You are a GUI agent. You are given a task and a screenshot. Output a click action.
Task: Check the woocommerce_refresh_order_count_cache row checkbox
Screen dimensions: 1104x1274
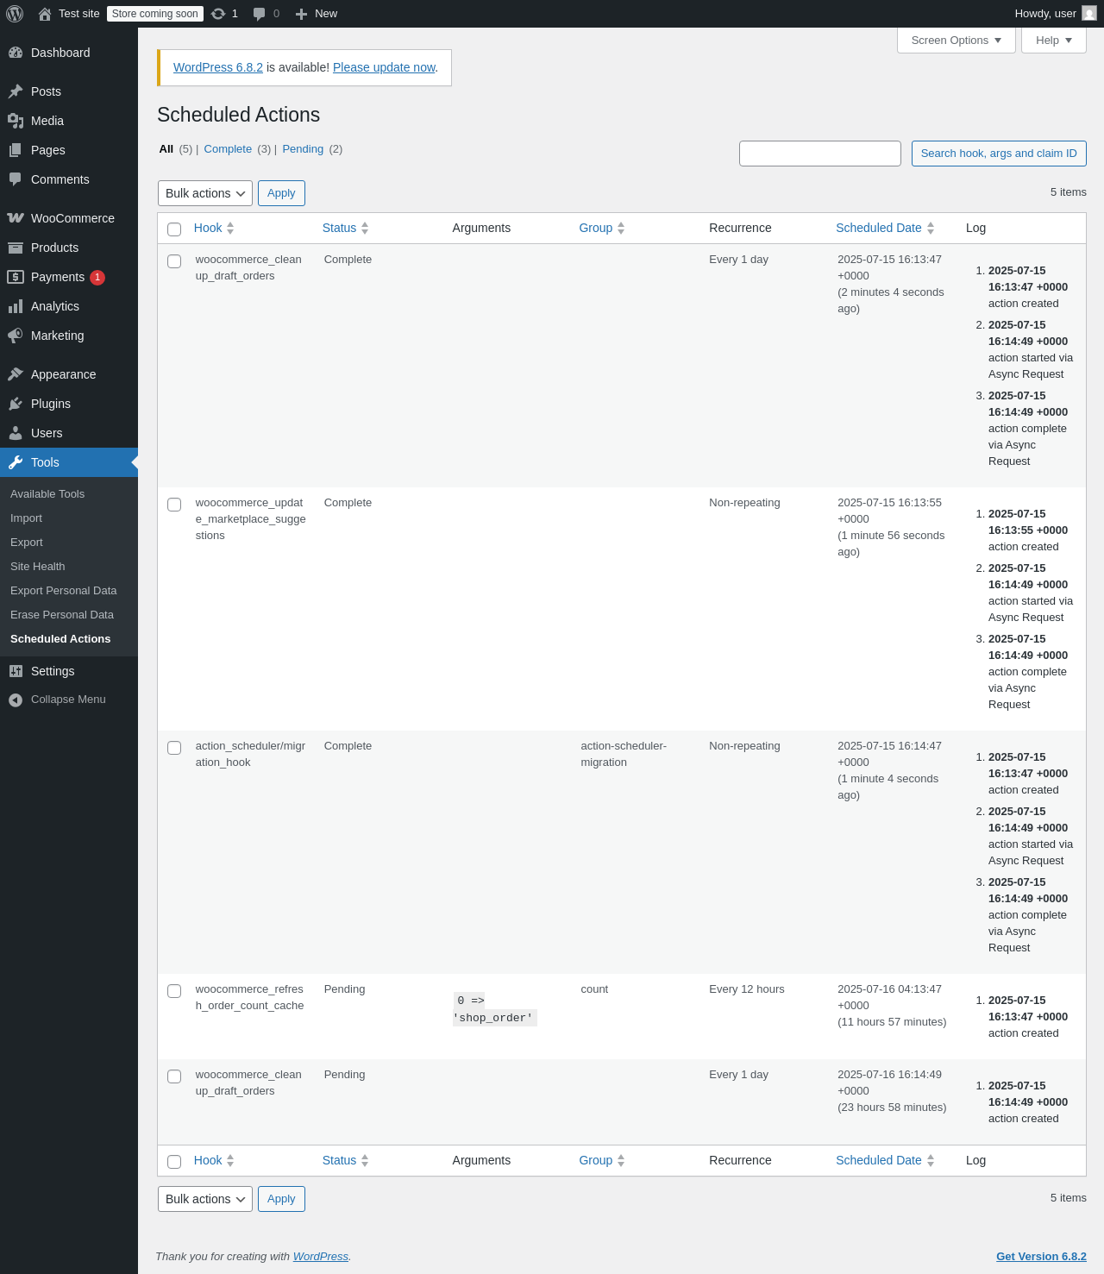(174, 991)
